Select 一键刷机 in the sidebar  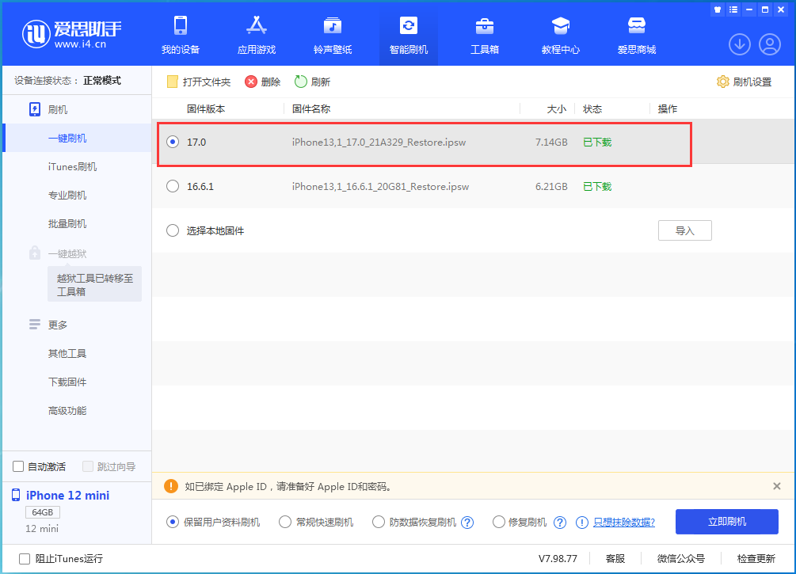coord(77,138)
